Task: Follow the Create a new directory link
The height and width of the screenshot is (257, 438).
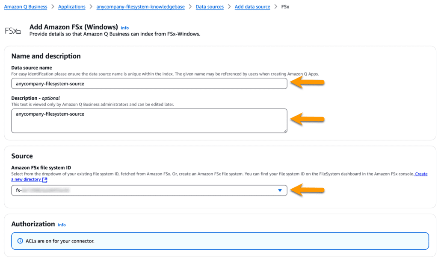Action: click(26, 180)
